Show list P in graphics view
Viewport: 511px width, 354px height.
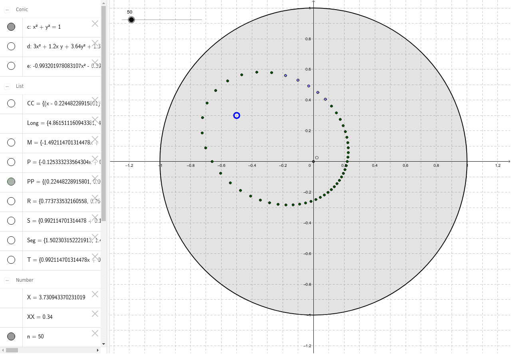11,162
